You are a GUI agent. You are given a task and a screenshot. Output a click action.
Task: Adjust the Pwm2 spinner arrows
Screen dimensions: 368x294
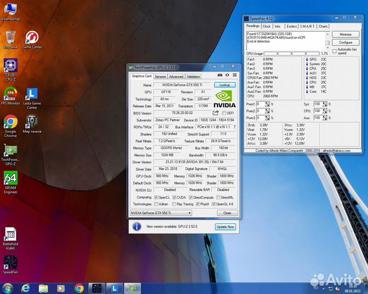click(267, 111)
